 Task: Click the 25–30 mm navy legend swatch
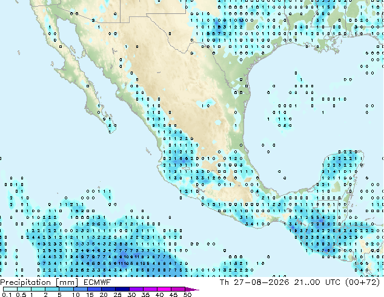122,289
